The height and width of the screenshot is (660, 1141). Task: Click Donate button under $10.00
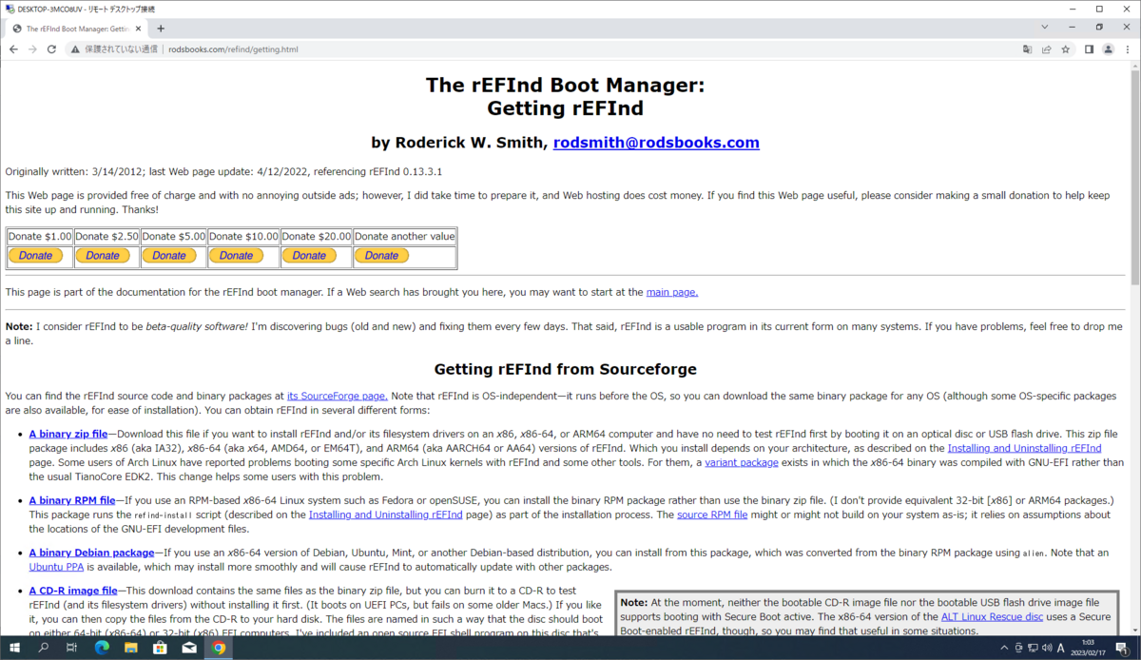tap(237, 255)
